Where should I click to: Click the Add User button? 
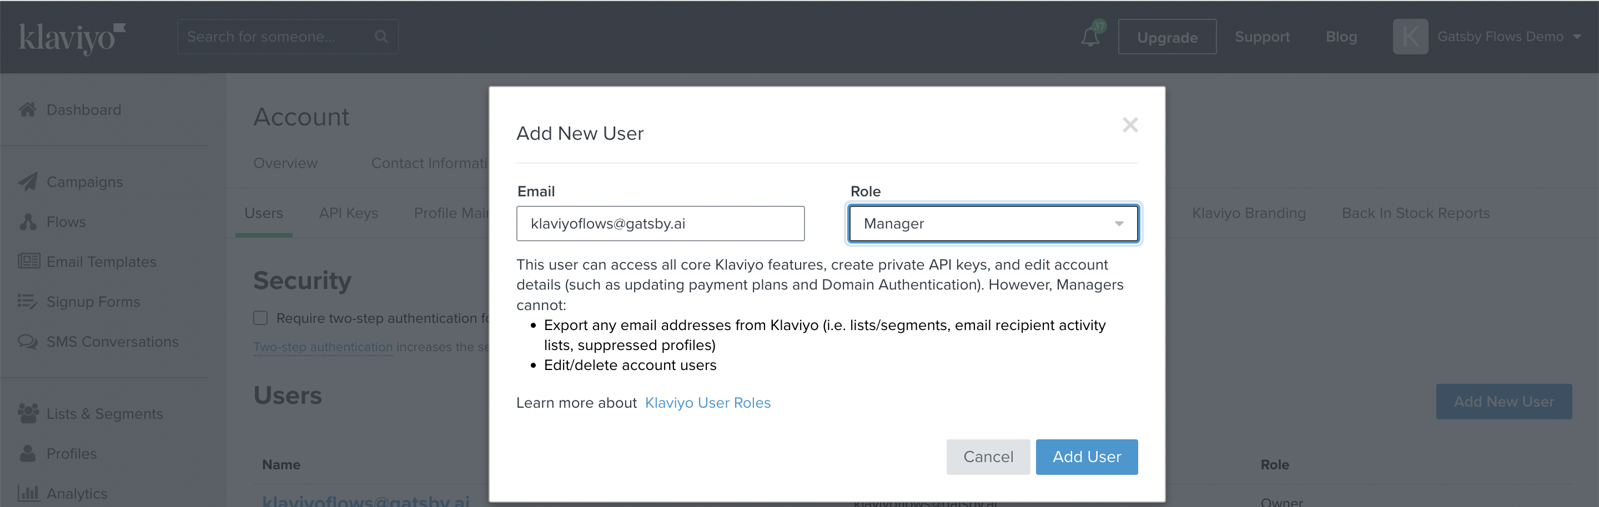[x=1087, y=457]
